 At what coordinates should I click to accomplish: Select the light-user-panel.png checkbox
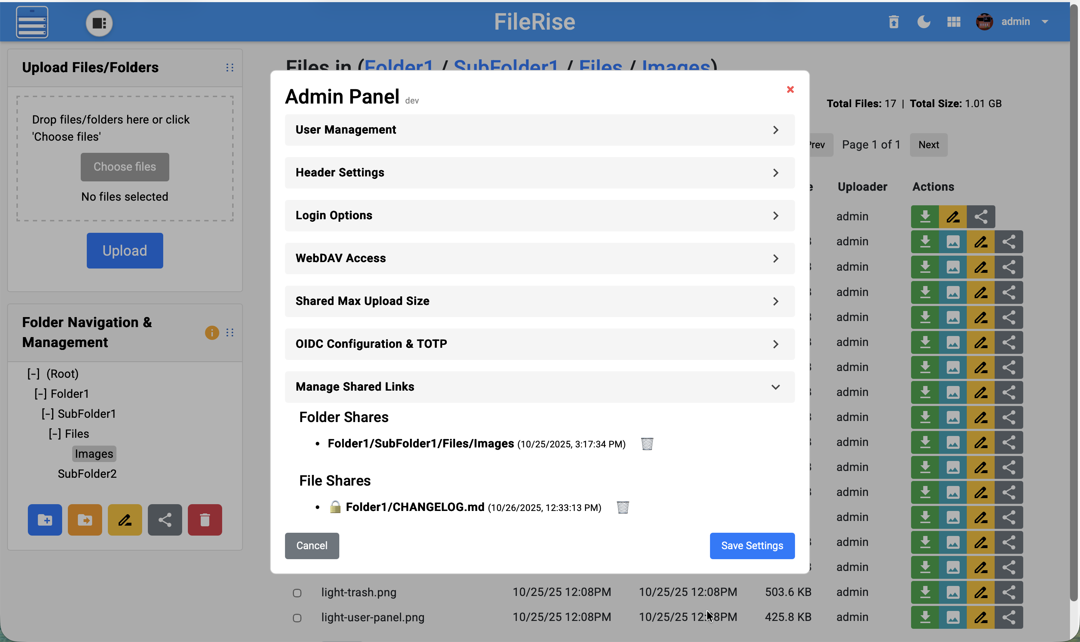point(297,618)
